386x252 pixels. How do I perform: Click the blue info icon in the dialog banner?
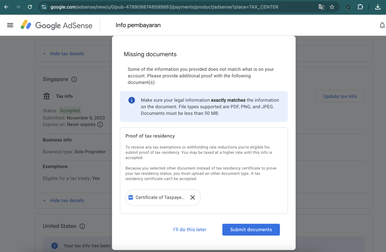click(131, 100)
